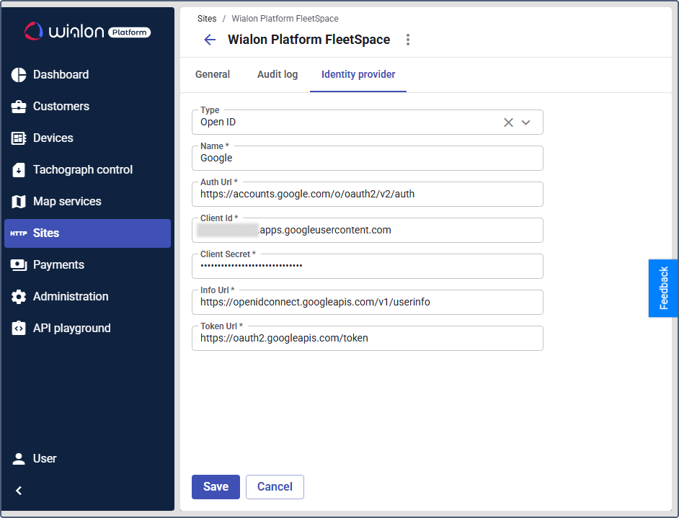This screenshot has height=518, width=679.
Task: Click the Payments sidebar icon
Action: pos(19,265)
